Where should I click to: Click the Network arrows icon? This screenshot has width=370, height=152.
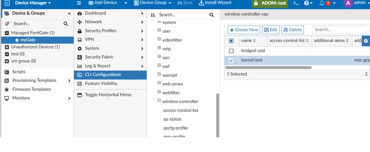(x=80, y=22)
